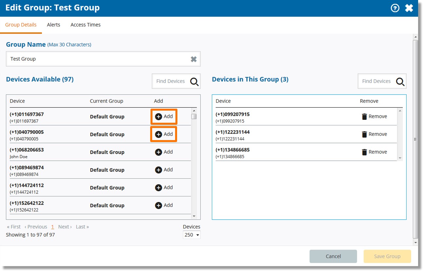Click the Cancel button
The height and width of the screenshot is (272, 424).
tap(333, 256)
